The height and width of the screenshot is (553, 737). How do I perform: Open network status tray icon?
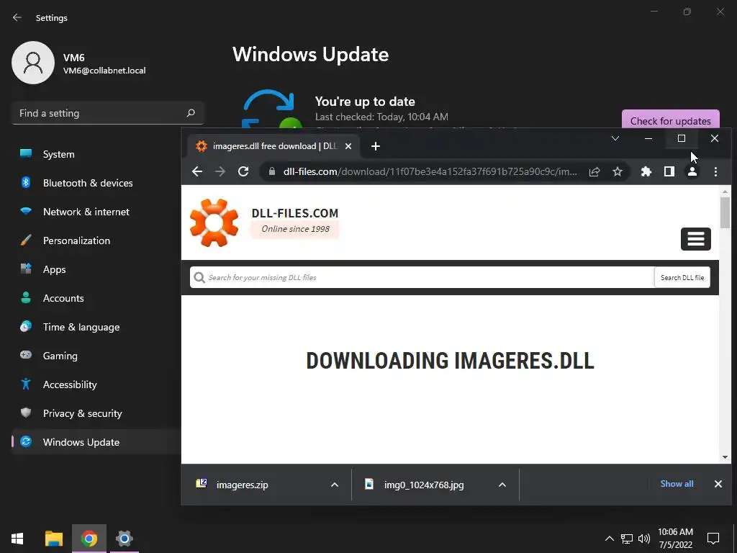[627, 539]
